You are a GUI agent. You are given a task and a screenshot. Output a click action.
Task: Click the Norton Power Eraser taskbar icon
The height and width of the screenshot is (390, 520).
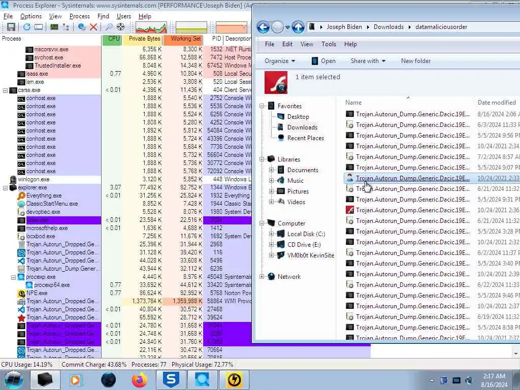point(234,380)
